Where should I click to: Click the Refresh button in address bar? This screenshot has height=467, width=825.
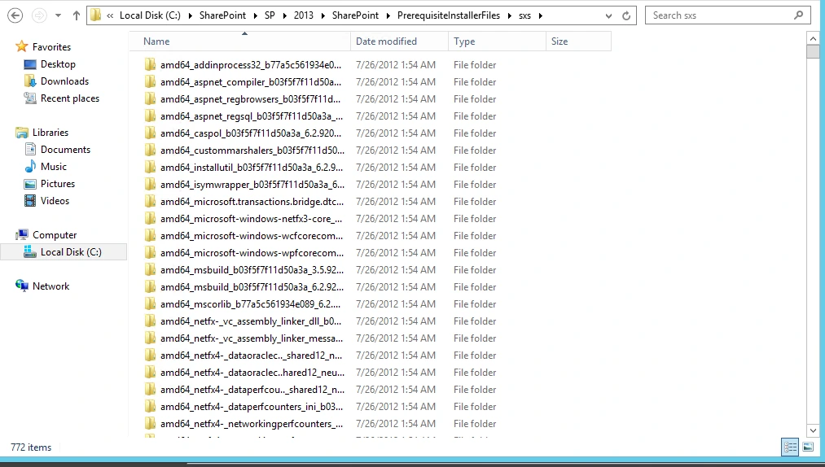(x=626, y=15)
